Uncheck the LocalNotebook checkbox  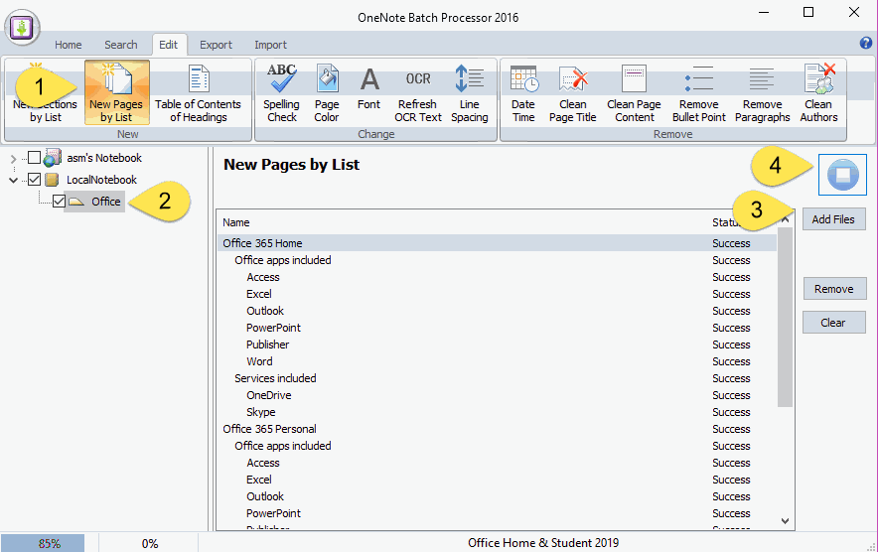coord(34,180)
